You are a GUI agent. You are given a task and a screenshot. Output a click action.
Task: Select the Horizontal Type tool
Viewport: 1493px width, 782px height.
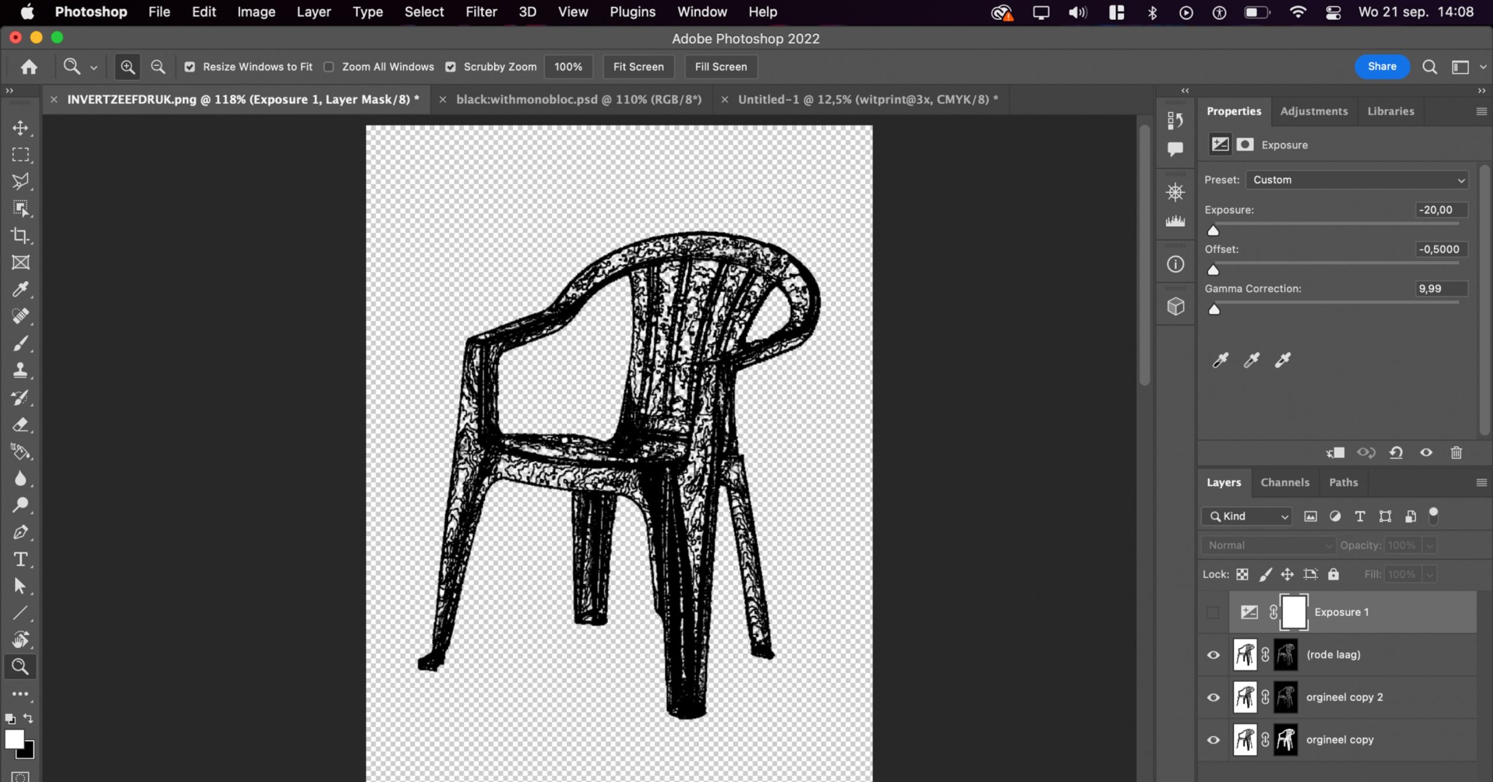coord(20,559)
